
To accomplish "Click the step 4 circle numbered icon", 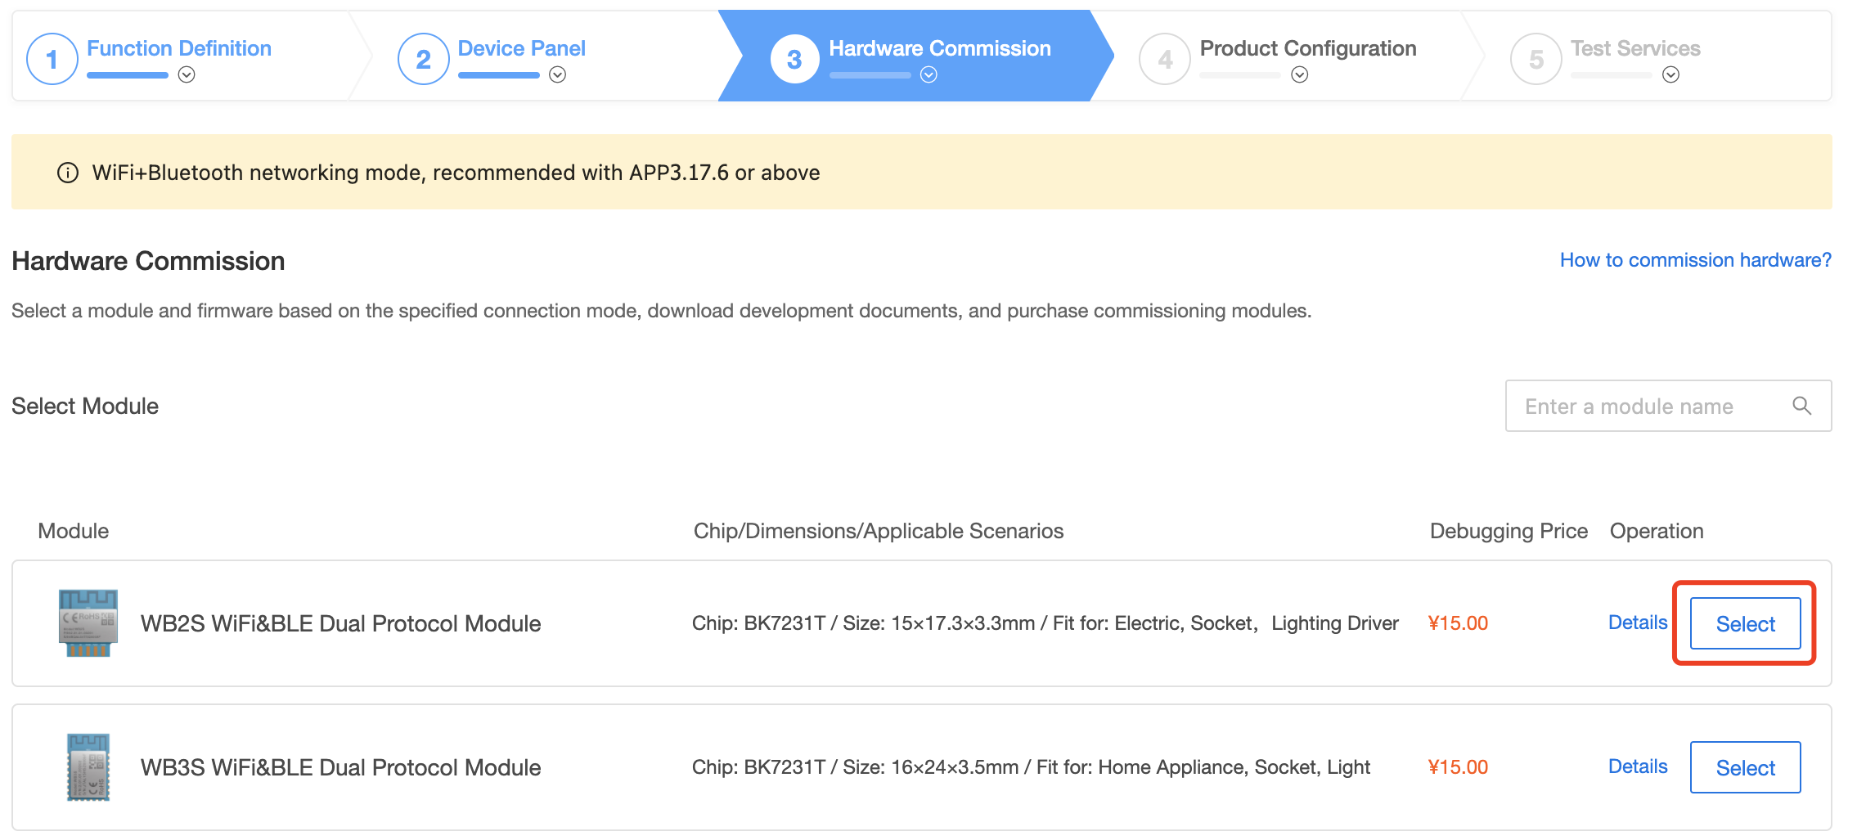I will 1164,57.
